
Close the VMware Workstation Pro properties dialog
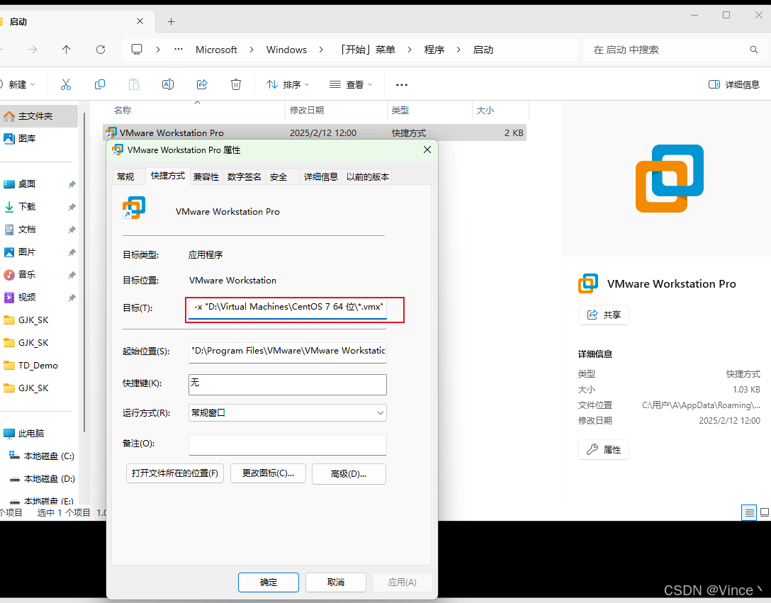tap(427, 150)
